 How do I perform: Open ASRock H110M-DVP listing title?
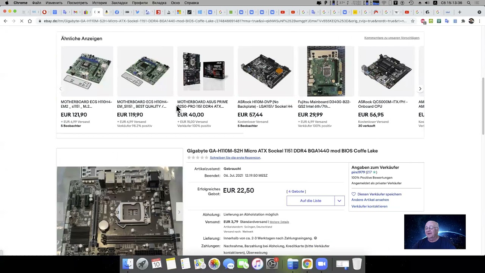pyautogui.click(x=265, y=104)
